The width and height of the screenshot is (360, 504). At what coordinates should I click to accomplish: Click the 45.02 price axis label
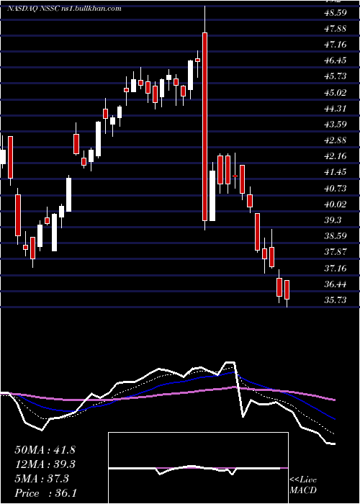[x=336, y=93]
